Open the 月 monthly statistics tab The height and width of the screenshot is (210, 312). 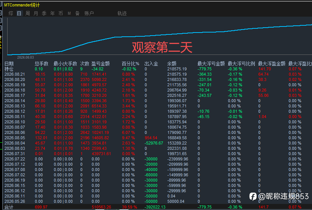tap(36, 13)
